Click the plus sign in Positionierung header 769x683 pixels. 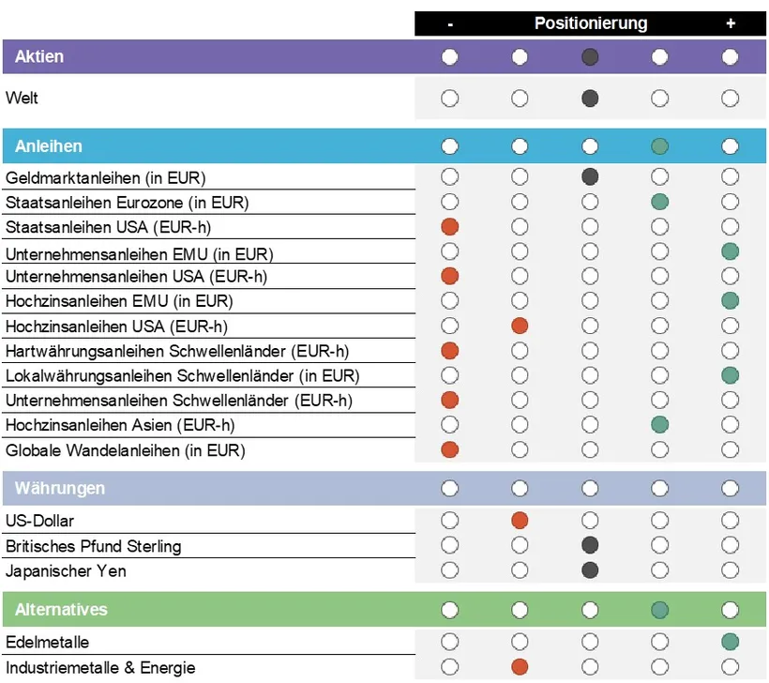731,24
